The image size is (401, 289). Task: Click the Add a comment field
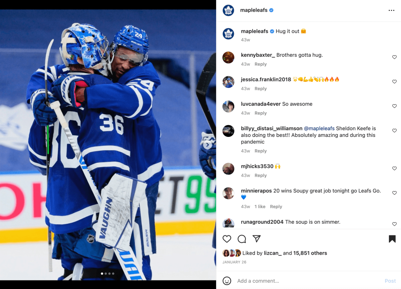308,281
